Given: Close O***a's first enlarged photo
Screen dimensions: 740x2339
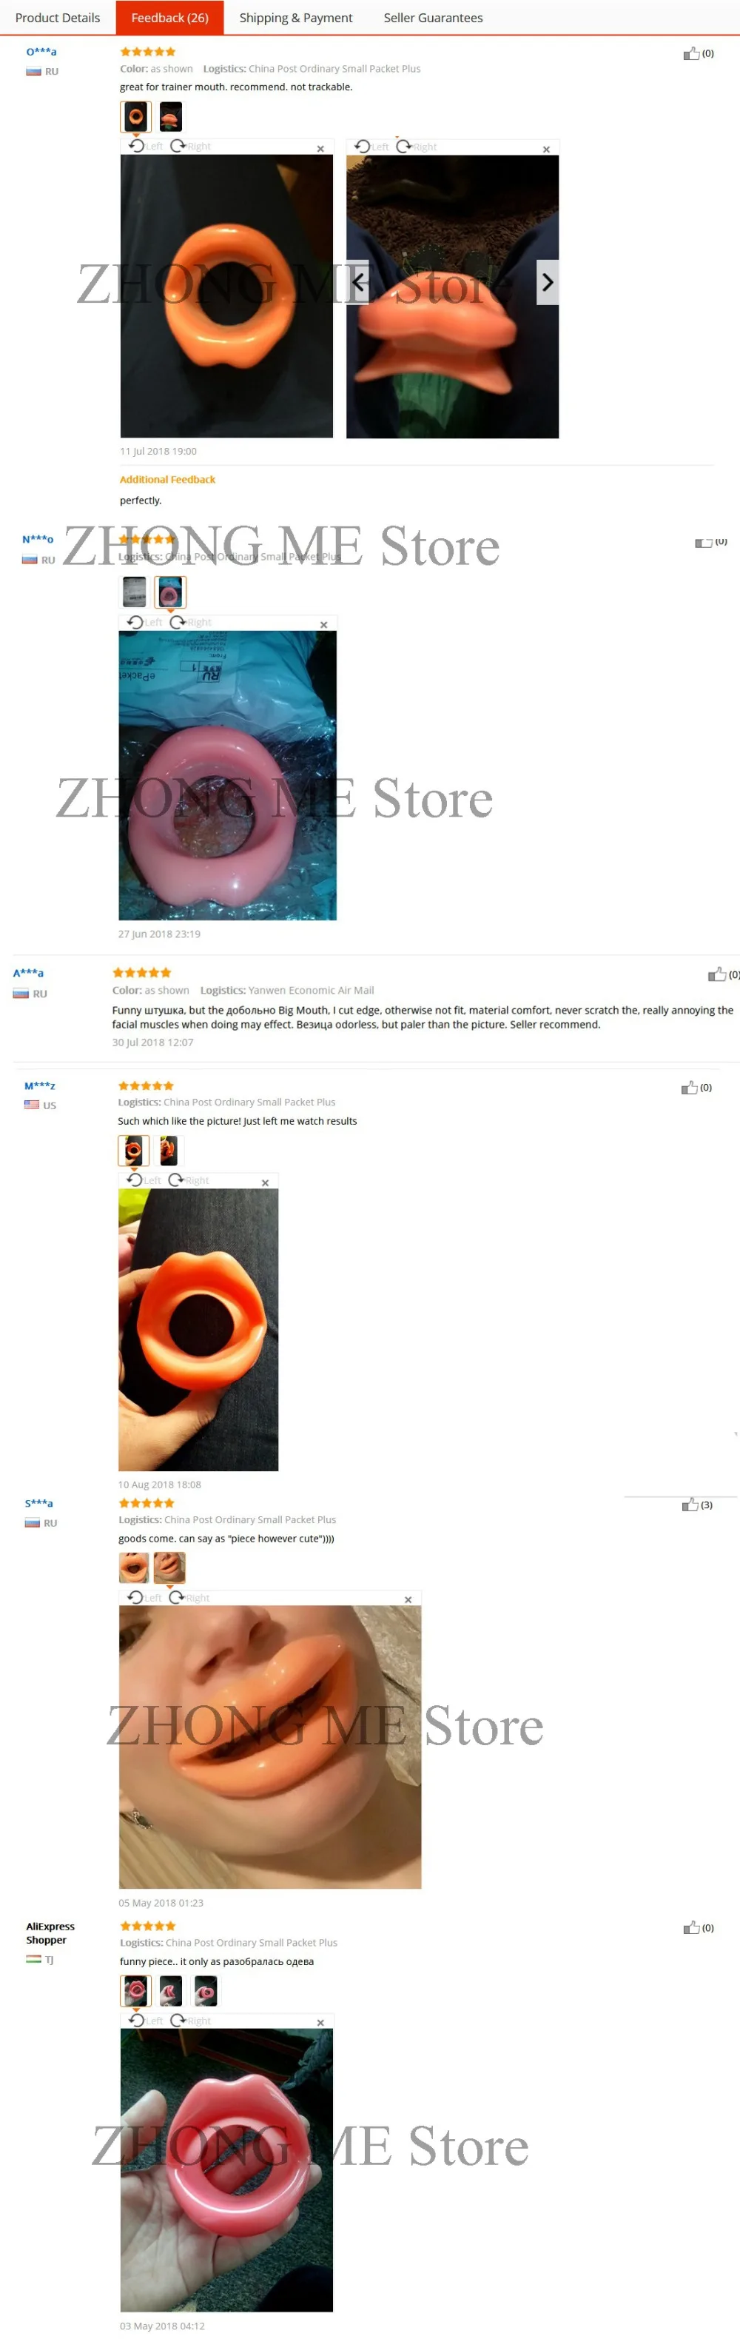Looking at the screenshot, I should click(320, 149).
